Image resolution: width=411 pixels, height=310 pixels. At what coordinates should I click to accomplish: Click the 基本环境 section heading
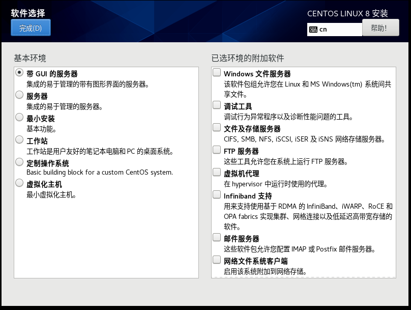(30, 58)
